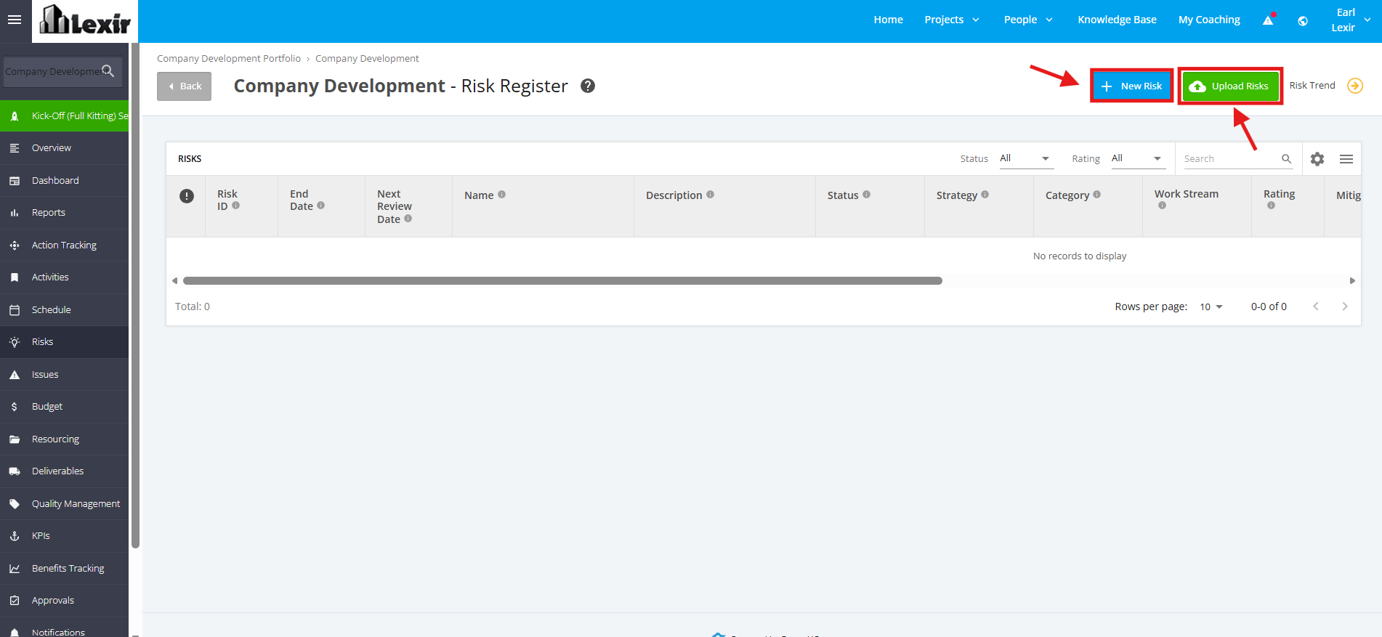
Task: Select Dashboard in the sidebar
Action: tap(64, 180)
